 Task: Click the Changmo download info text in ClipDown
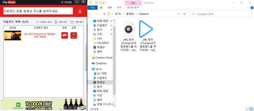pos(41,35)
